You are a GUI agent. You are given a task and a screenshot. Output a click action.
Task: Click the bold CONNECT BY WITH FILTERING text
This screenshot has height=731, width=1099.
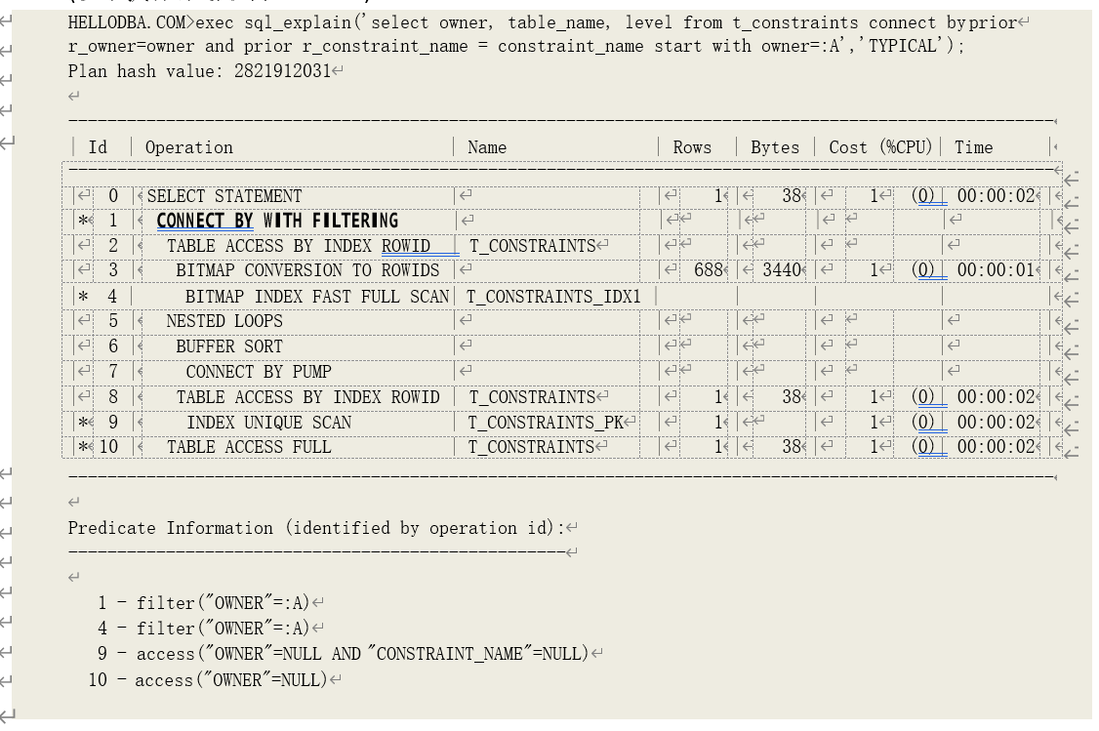277,221
